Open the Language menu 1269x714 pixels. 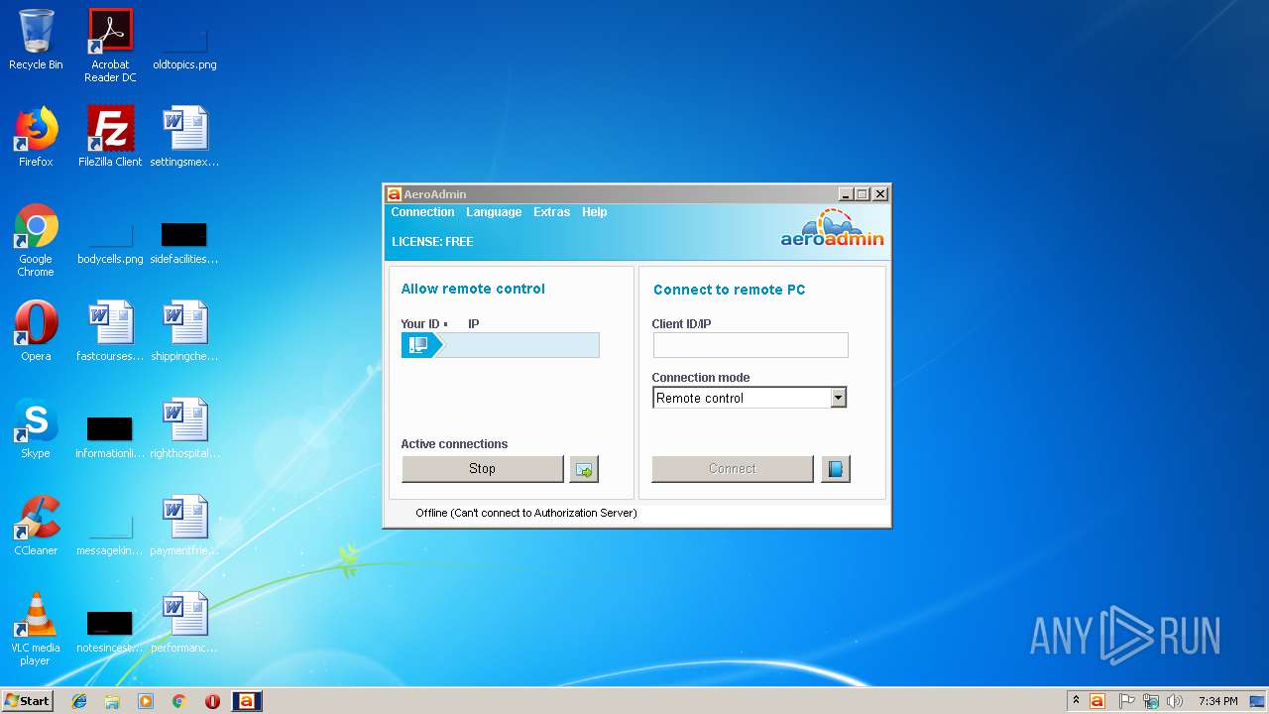(494, 212)
